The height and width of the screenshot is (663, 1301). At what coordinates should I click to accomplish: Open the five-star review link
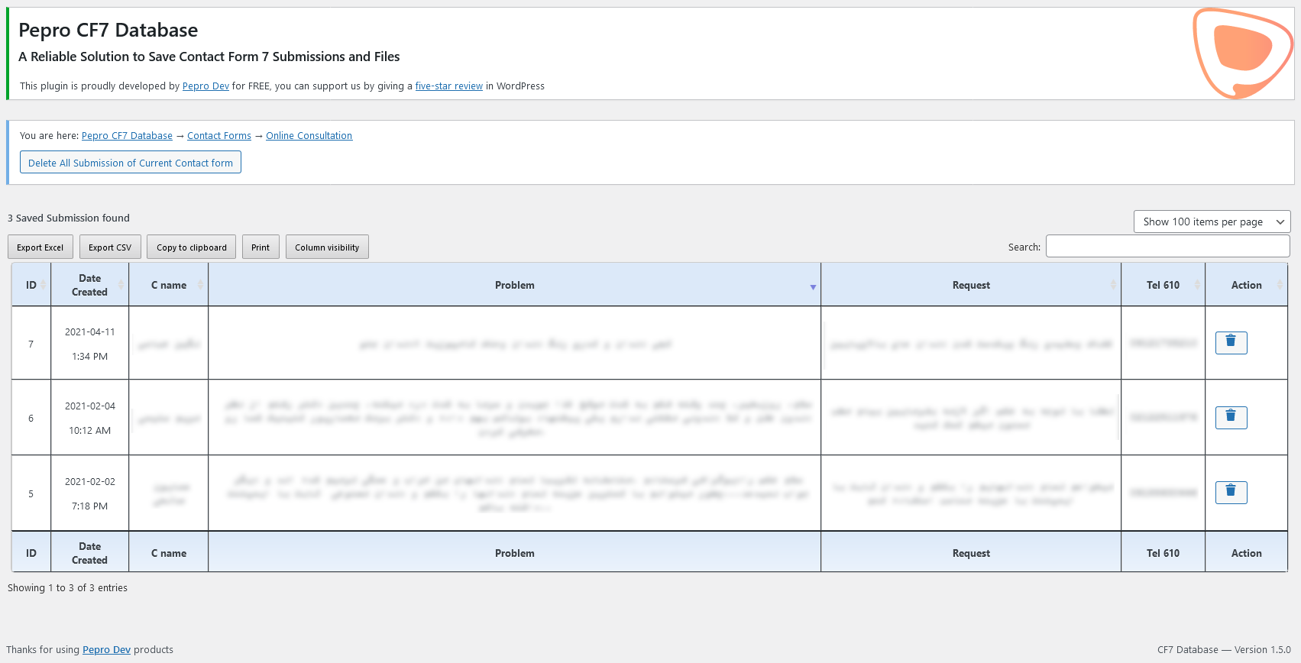click(x=449, y=86)
